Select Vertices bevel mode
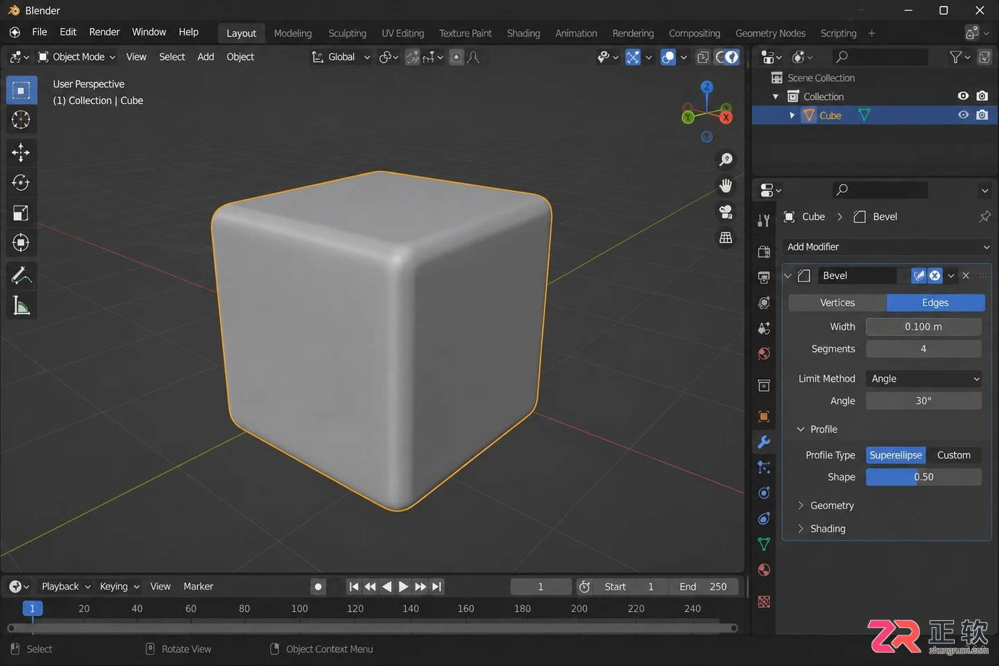The height and width of the screenshot is (666, 999). [837, 302]
